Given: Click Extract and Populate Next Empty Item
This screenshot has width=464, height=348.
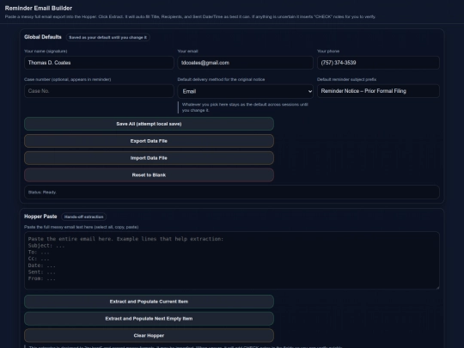Looking at the screenshot, I should click(x=149, y=319).
